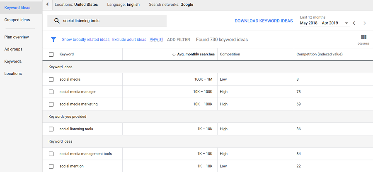Click ADD FILTER
Screen dimensions: 373x172
[x=178, y=40]
